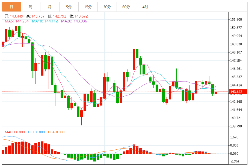This screenshot has width=249, height=165.
Task: Click the 139.798 price axis label
Action: tap(236, 126)
